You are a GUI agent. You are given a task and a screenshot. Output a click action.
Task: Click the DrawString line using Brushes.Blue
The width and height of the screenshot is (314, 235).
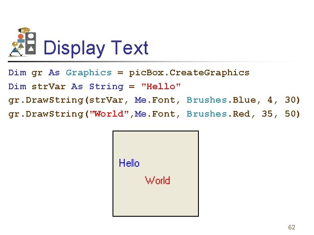pos(154,101)
